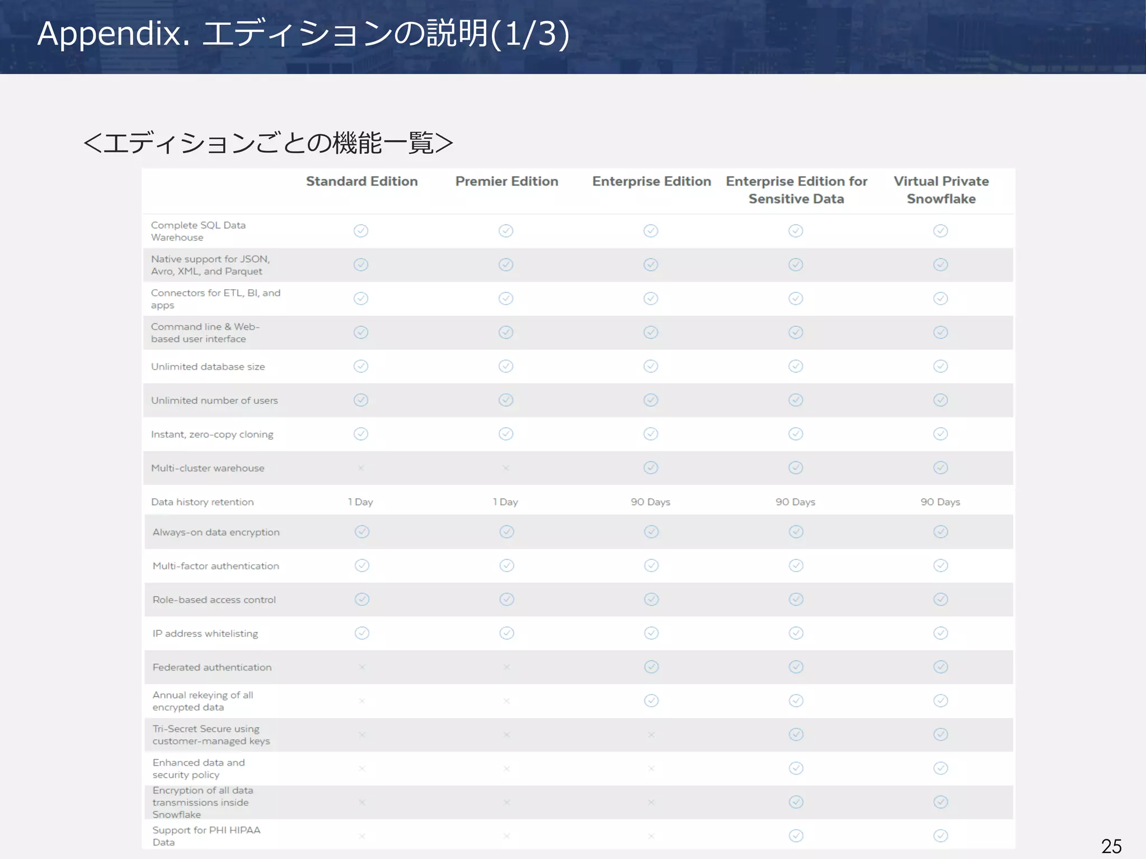
Task: Click 'Command line & Web-based user interface' label
Action: (x=205, y=333)
